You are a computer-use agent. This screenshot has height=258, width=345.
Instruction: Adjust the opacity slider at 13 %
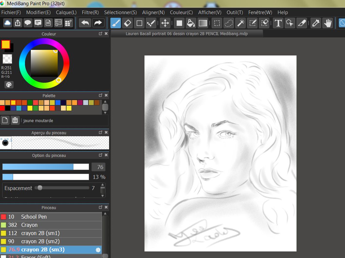(x=46, y=177)
